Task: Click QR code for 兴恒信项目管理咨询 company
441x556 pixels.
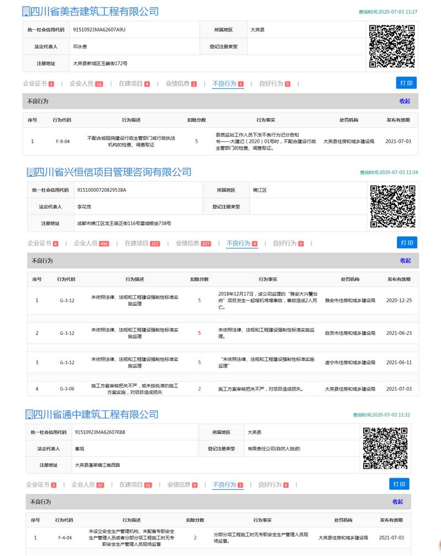Action: [x=392, y=207]
